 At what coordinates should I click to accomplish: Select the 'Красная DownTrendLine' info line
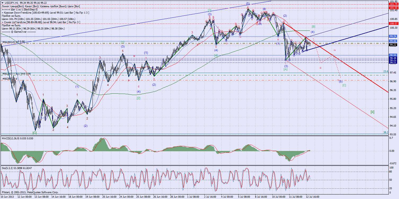[45, 12]
